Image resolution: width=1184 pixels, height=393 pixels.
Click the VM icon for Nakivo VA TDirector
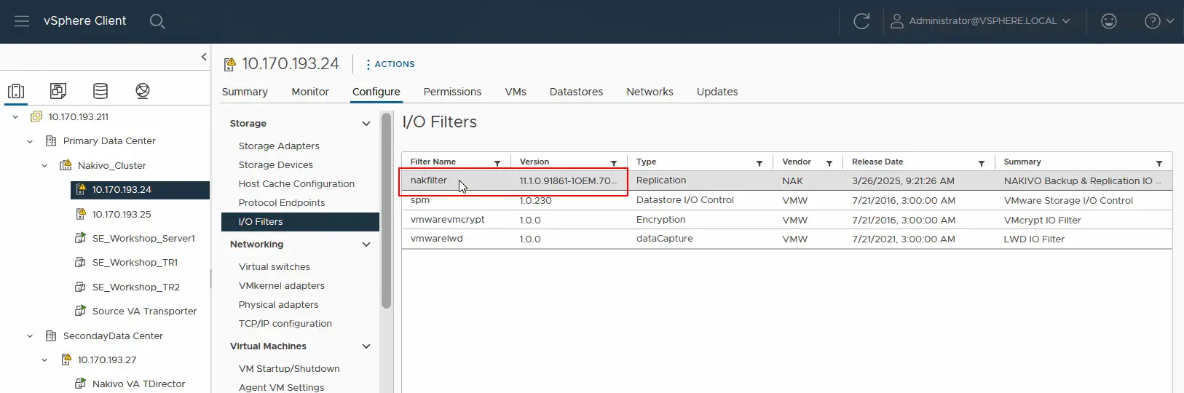(x=81, y=384)
